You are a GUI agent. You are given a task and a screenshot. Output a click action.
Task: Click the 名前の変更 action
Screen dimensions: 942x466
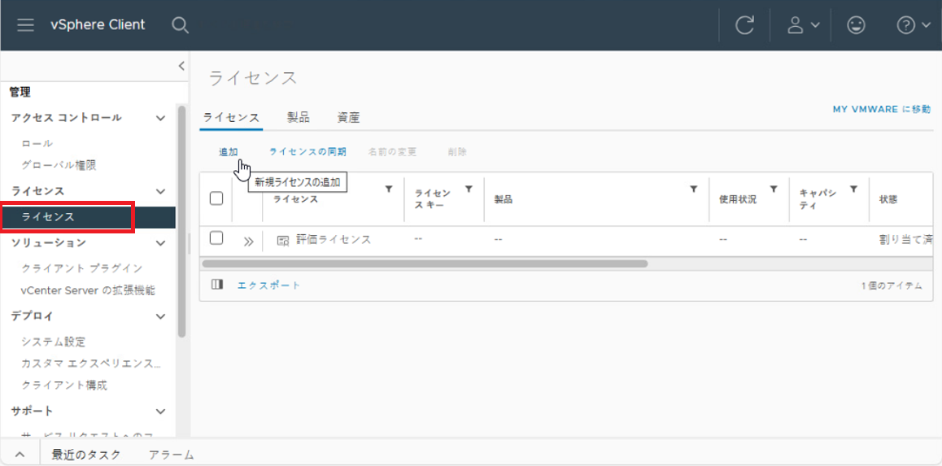click(x=392, y=152)
